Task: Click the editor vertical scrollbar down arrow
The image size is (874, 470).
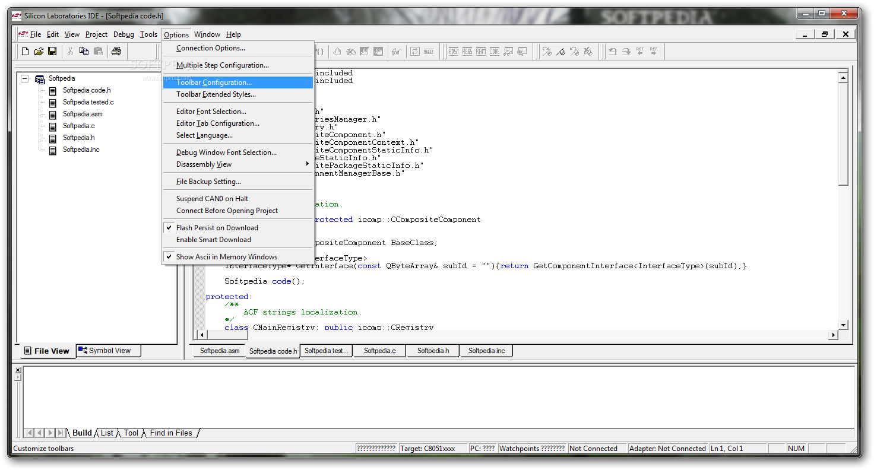Action: point(843,325)
